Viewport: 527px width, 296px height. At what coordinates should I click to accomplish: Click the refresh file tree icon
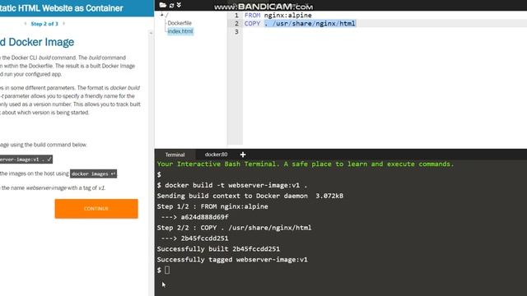(x=172, y=5)
